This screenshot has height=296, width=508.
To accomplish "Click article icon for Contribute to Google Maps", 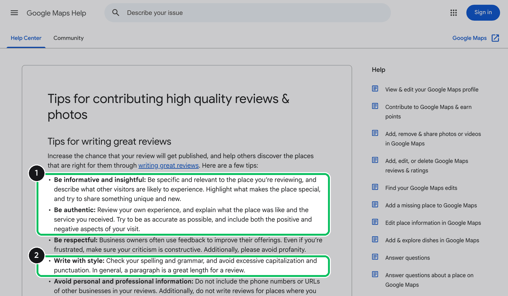I will tap(375, 106).
